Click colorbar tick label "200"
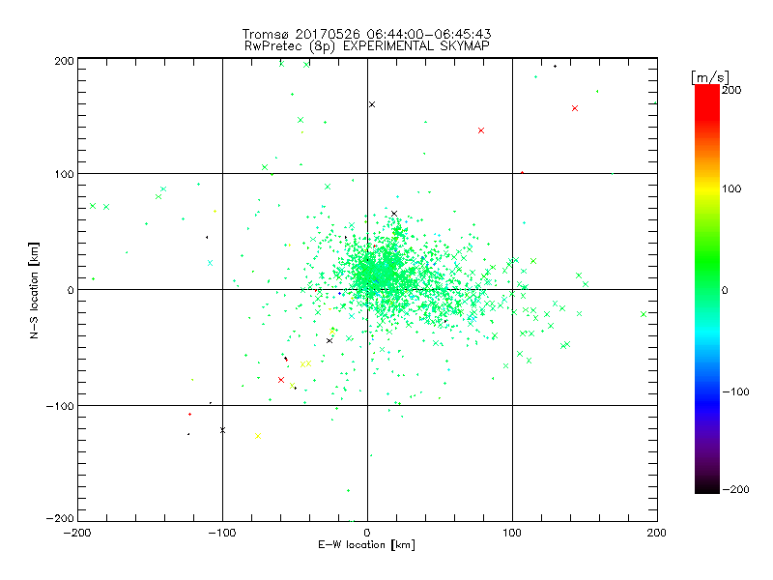 coord(731,90)
